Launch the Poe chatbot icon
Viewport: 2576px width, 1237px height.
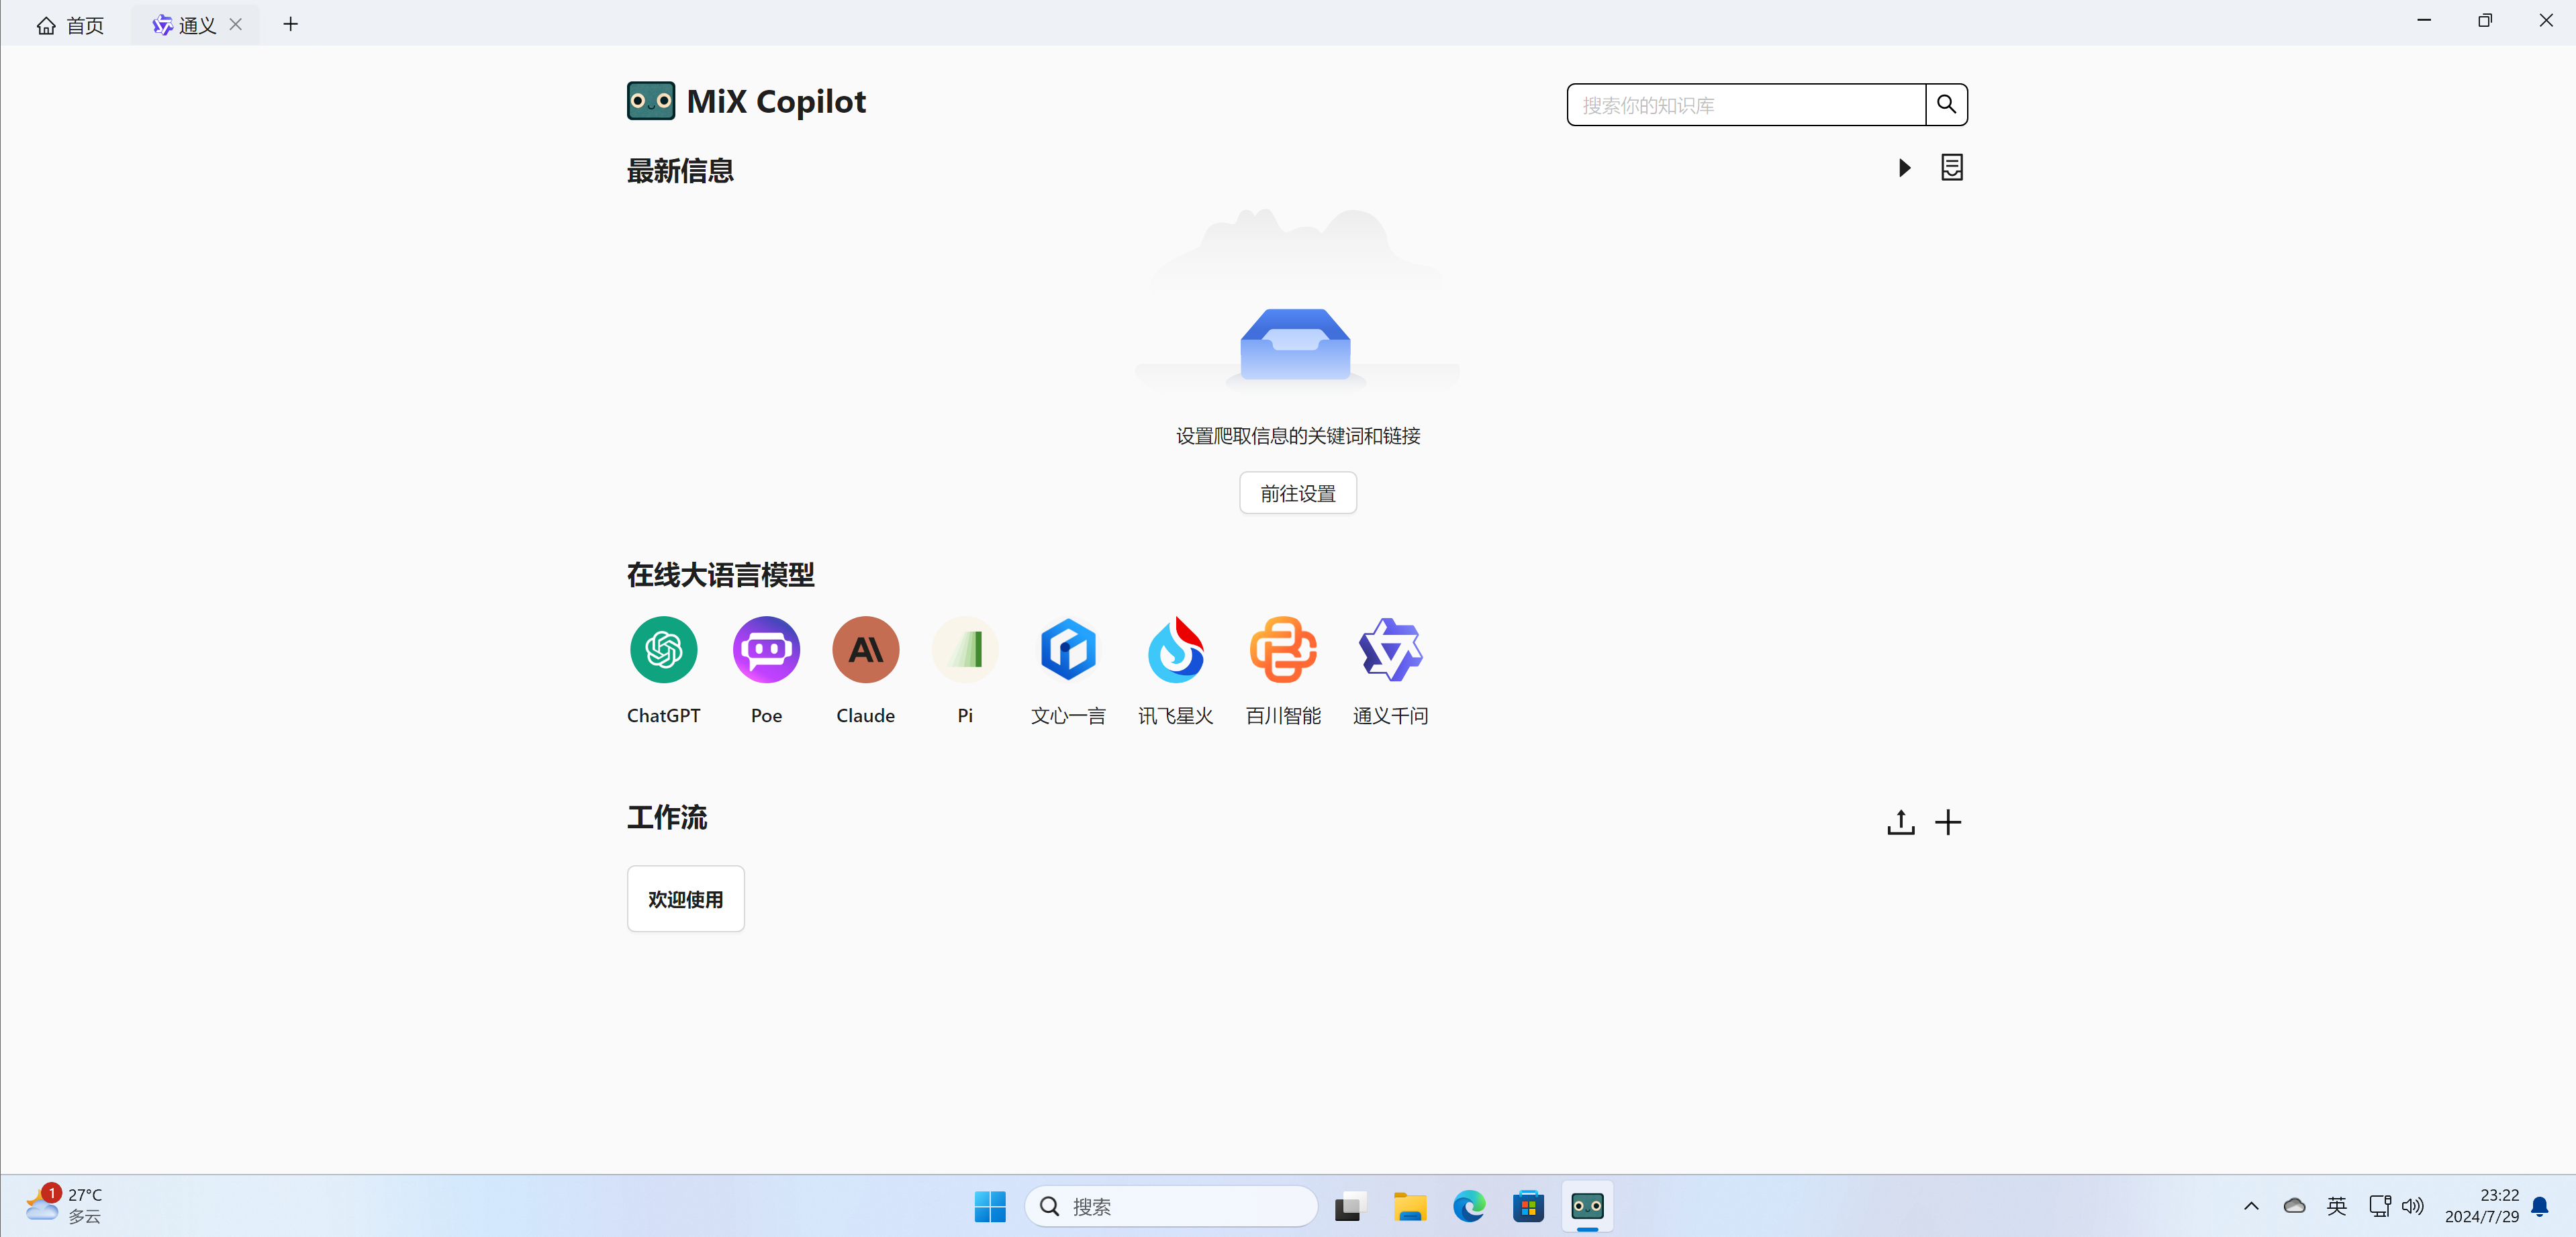766,650
